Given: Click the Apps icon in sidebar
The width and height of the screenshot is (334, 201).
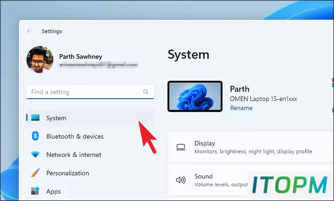Looking at the screenshot, I should tap(35, 191).
